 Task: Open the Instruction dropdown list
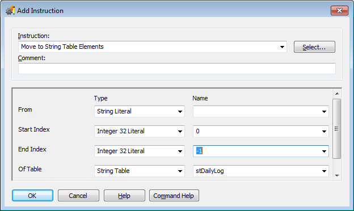tap(282, 47)
